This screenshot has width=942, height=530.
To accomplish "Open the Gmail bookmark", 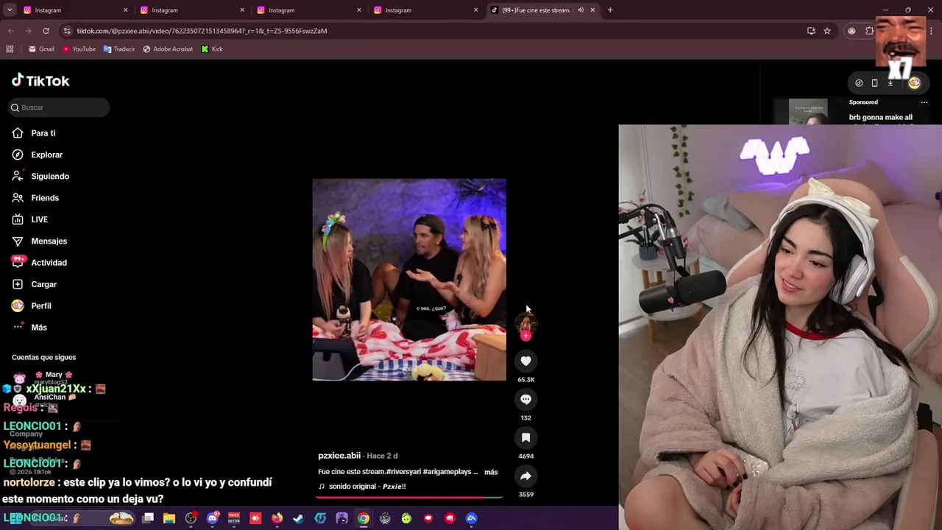I will click(x=41, y=49).
